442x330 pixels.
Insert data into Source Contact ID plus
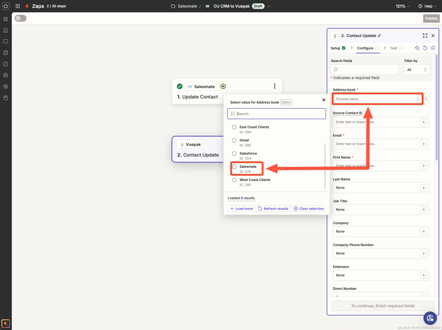[x=424, y=122]
